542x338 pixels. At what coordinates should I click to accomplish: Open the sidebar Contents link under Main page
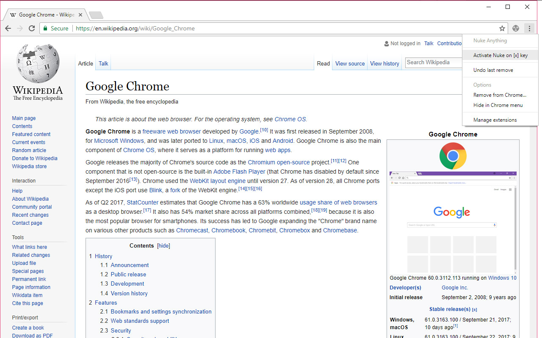click(22, 126)
